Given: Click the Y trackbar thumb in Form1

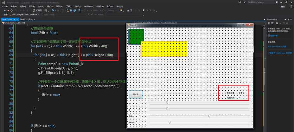Looking at the screenshot, I should click(x=168, y=109).
